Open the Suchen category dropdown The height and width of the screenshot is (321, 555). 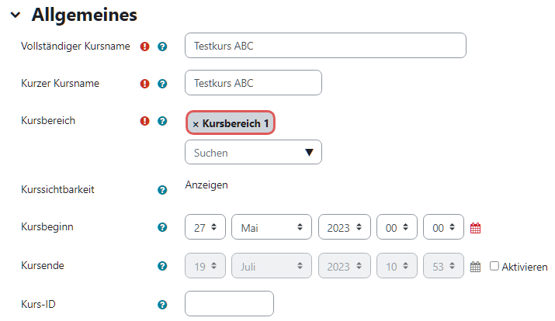point(253,153)
